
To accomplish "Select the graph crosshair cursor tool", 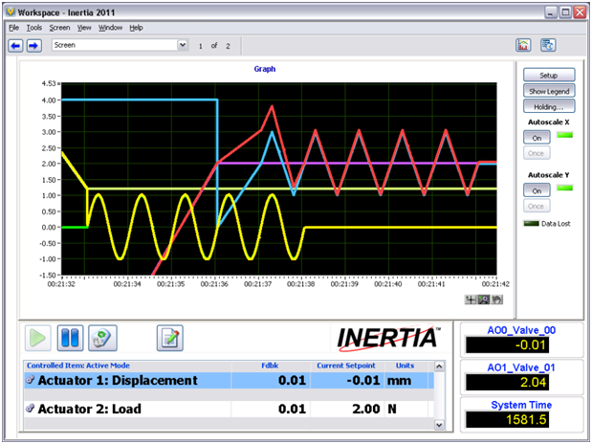I will click(x=470, y=300).
